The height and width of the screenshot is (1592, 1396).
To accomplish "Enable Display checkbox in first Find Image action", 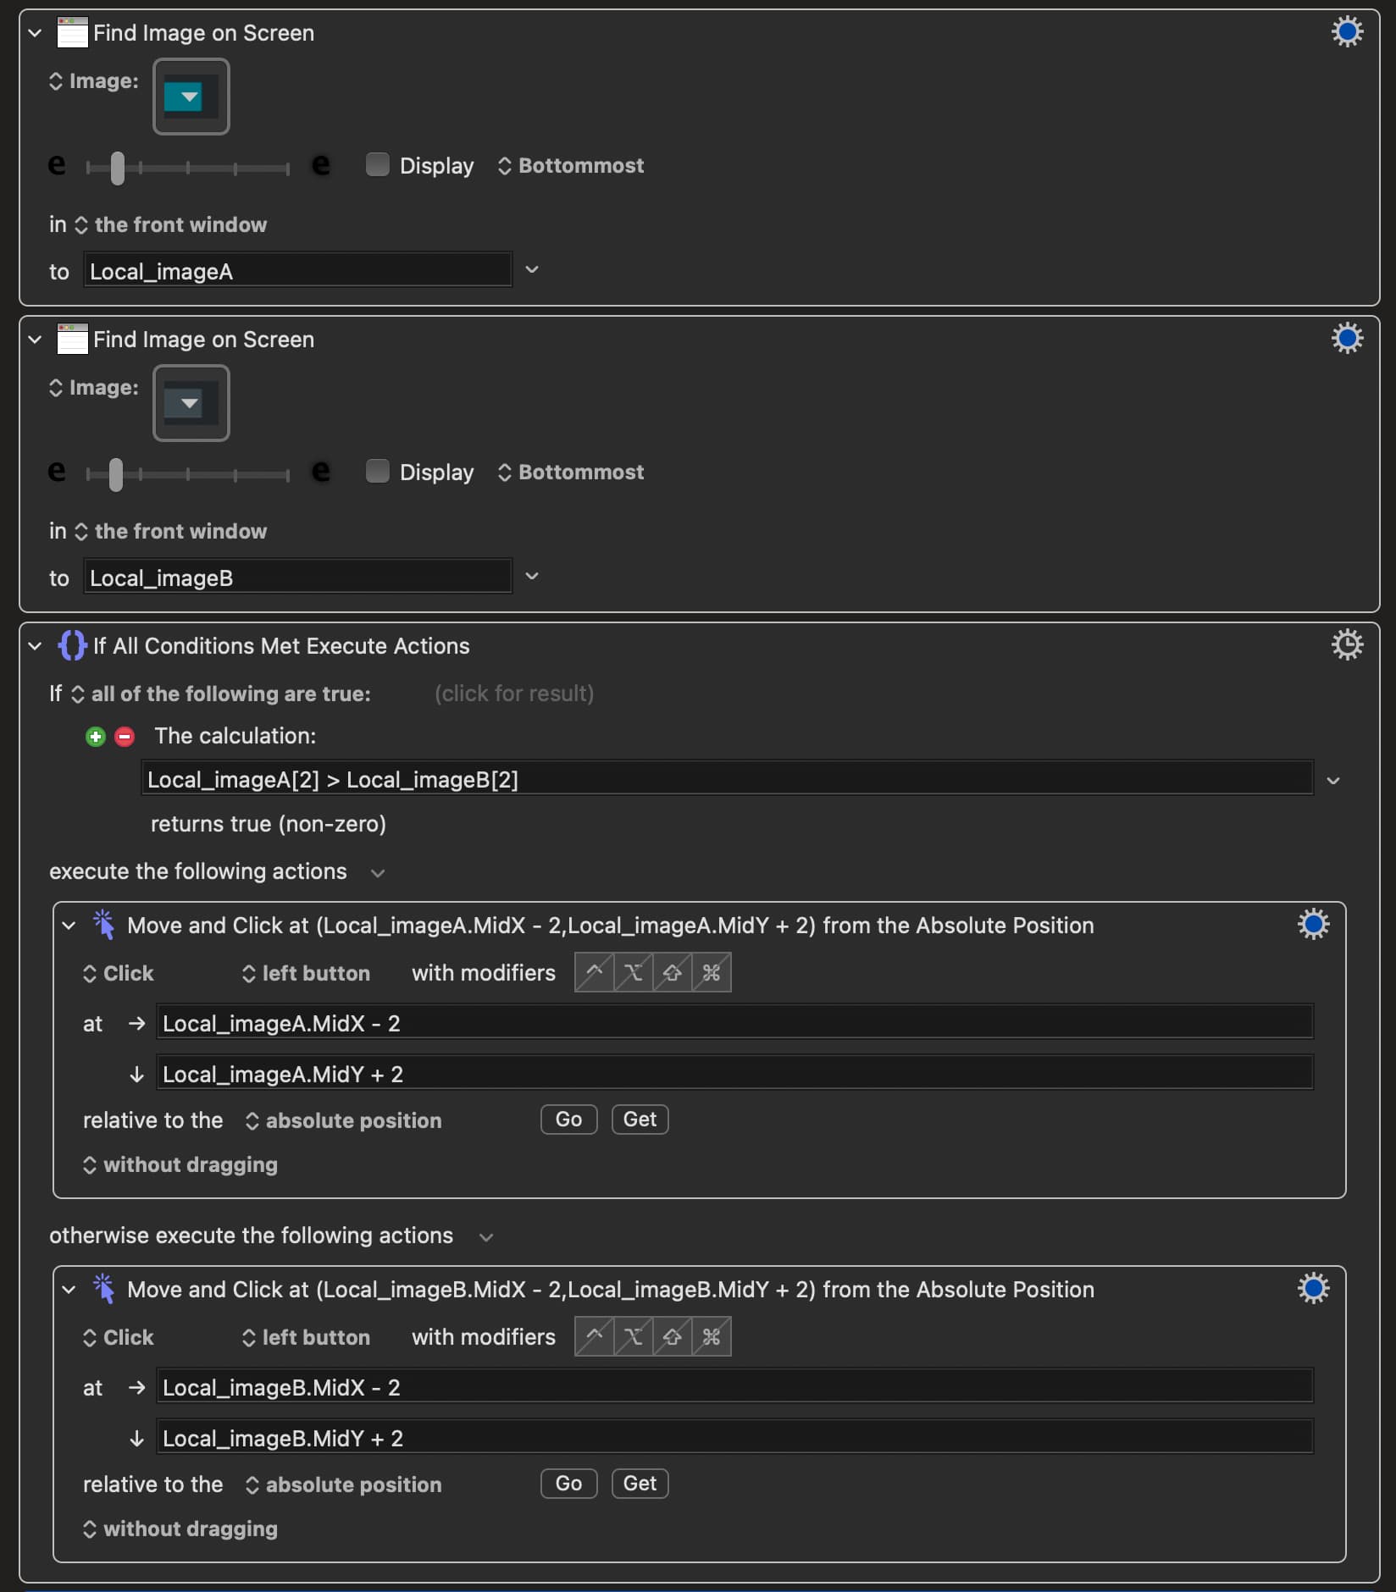I will tap(377, 164).
